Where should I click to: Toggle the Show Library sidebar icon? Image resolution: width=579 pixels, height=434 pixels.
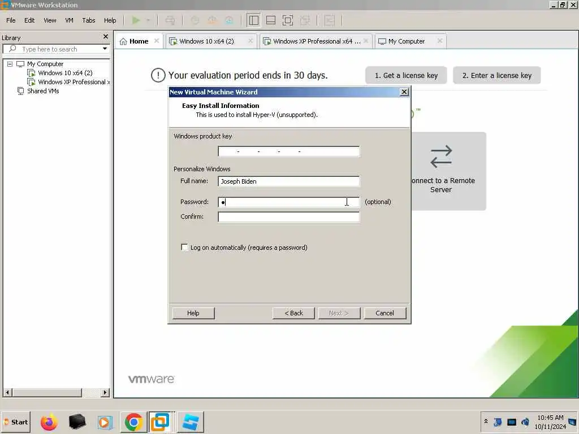[254, 20]
